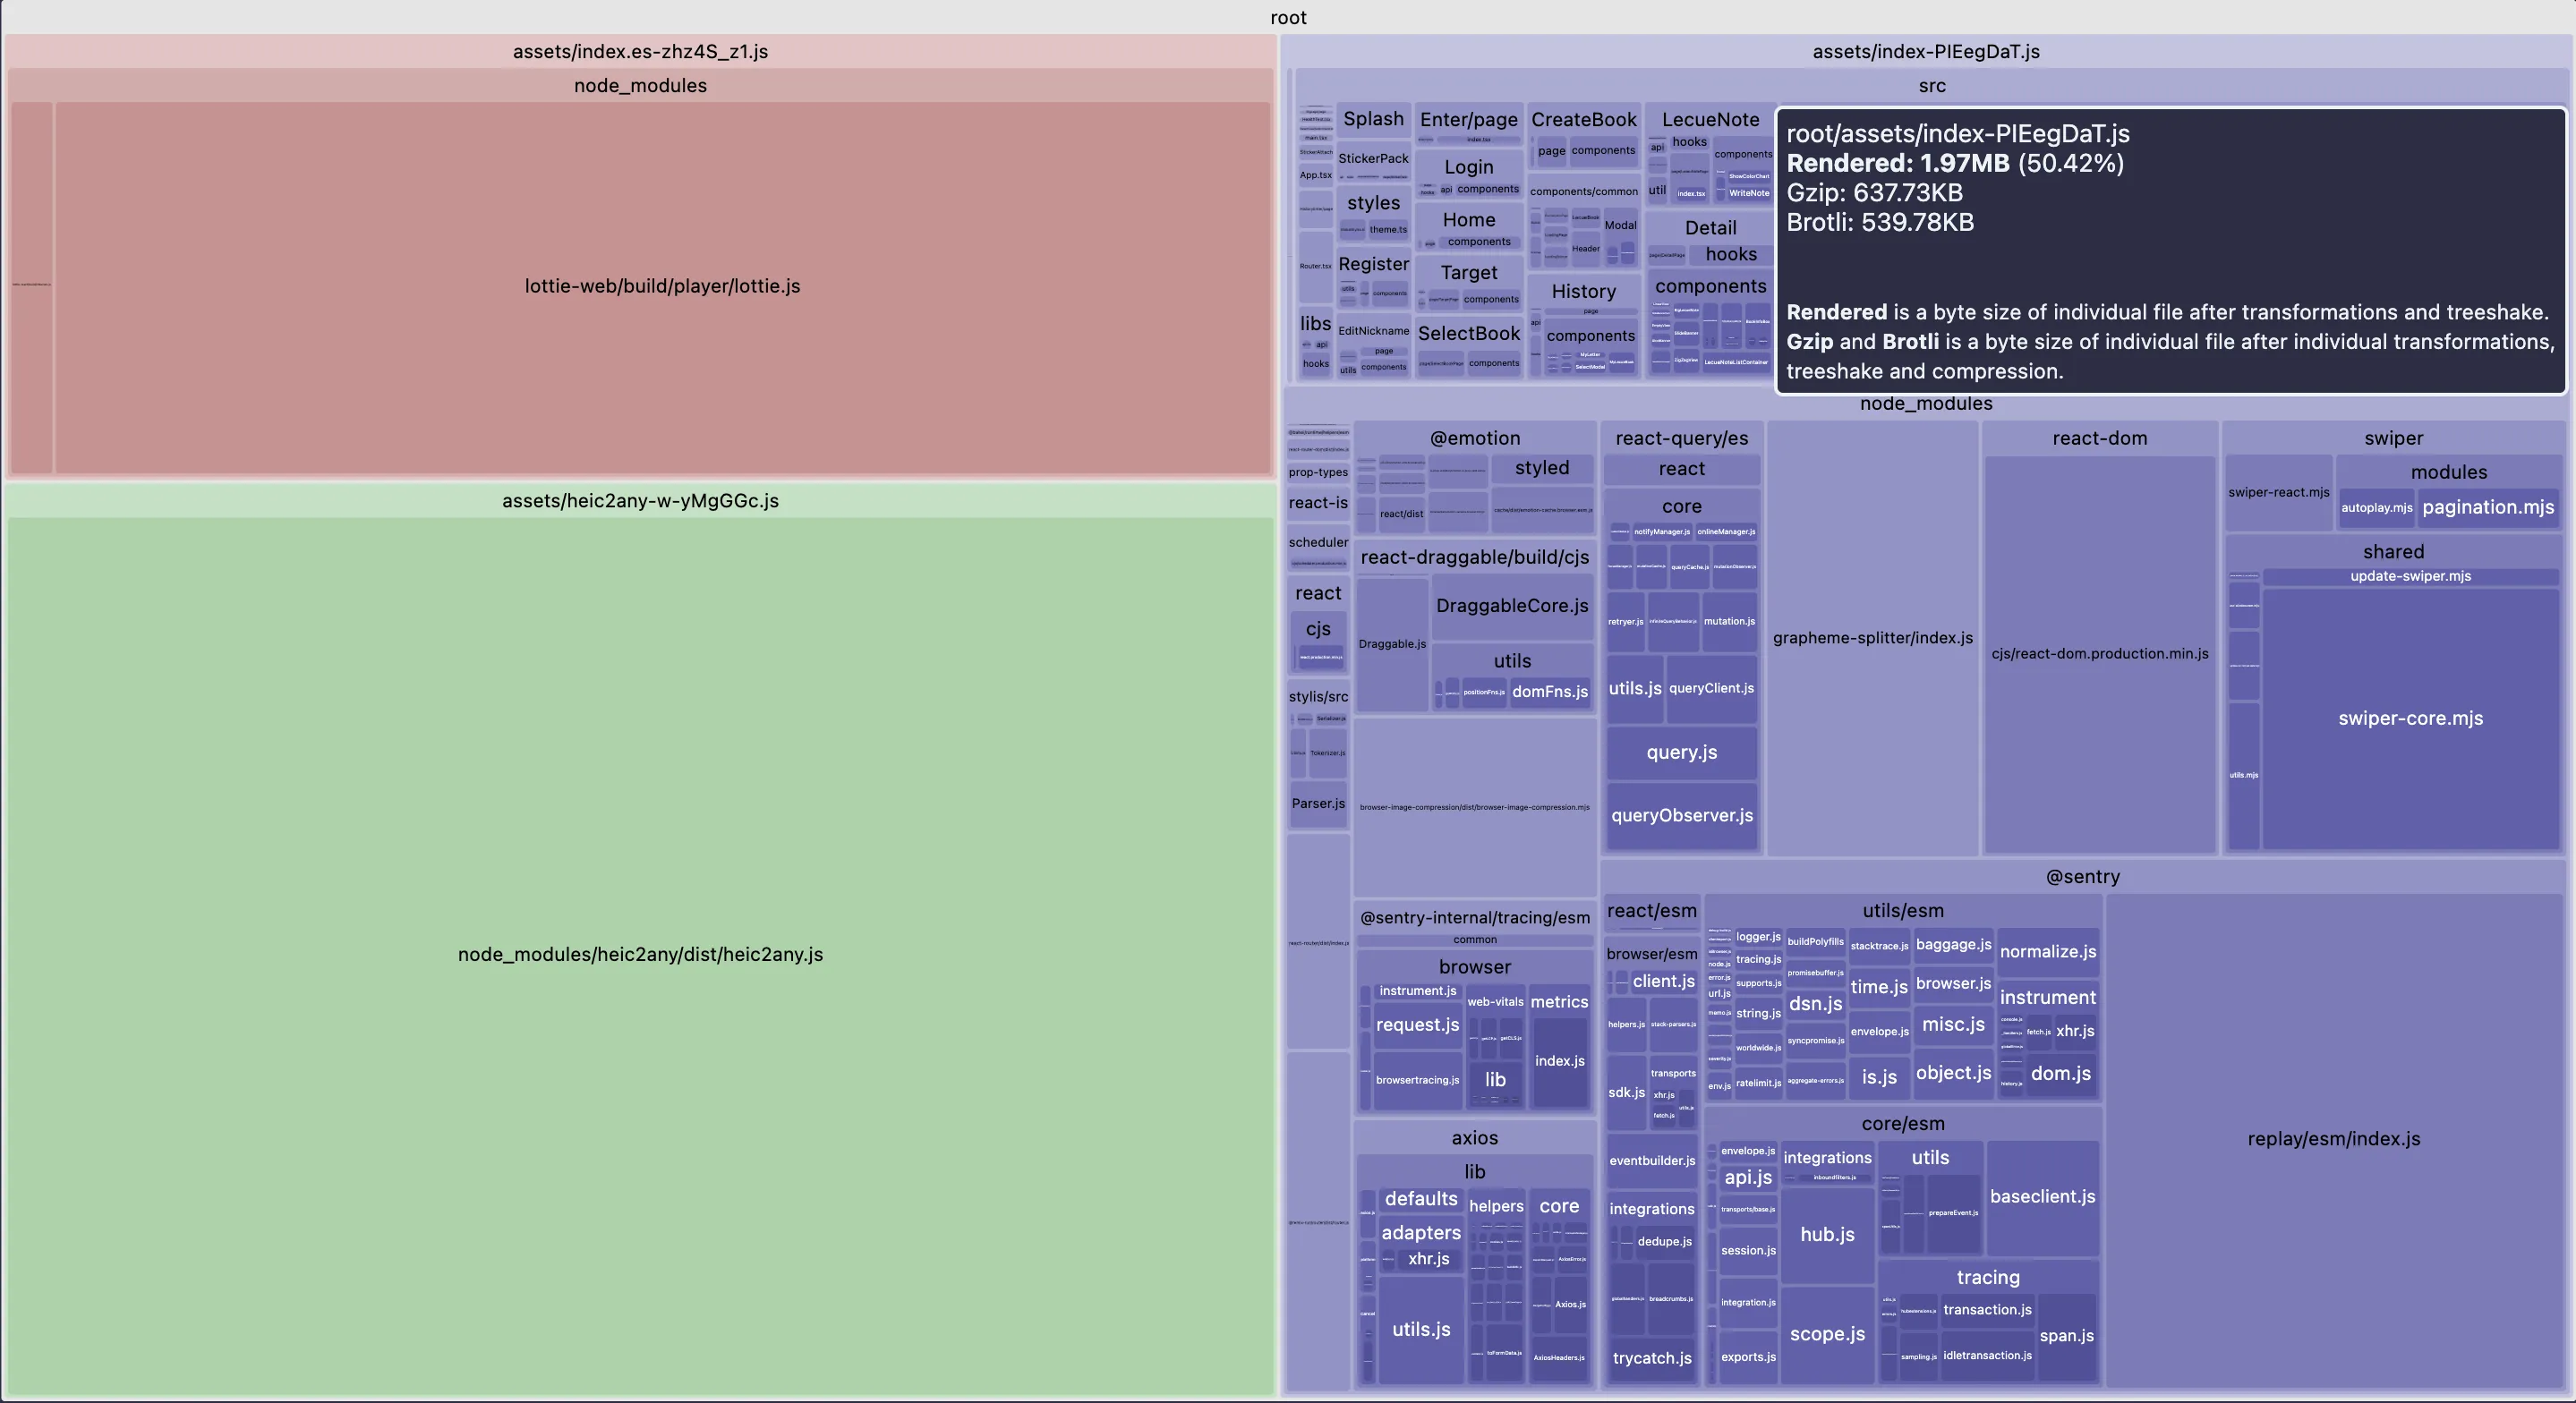Select the baggage.js block
Viewport: 2576px width, 1403px height.
point(1953,945)
